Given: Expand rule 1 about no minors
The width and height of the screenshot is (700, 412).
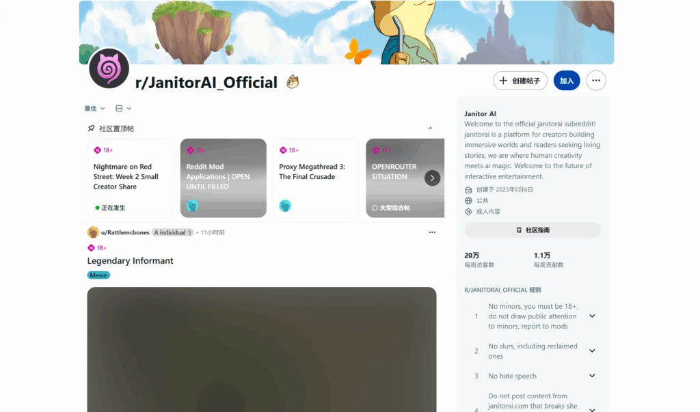Looking at the screenshot, I should click(x=592, y=316).
